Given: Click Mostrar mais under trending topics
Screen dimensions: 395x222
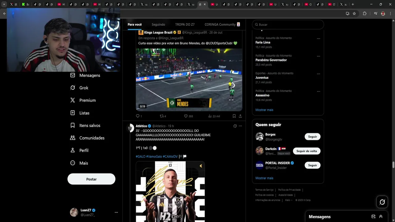Looking at the screenshot, I should [x=264, y=110].
